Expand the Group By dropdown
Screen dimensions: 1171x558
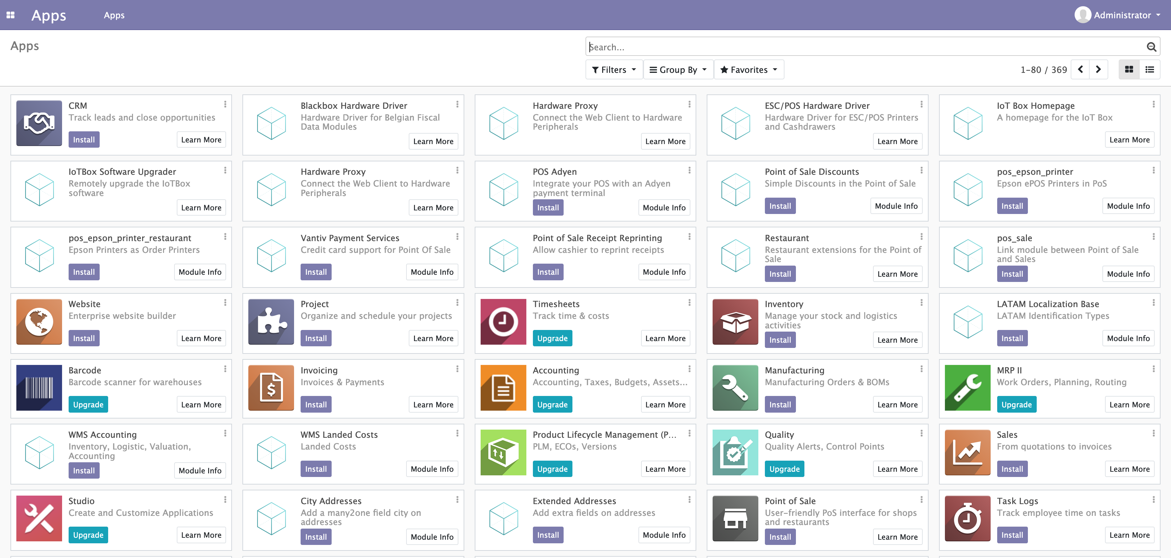click(678, 70)
